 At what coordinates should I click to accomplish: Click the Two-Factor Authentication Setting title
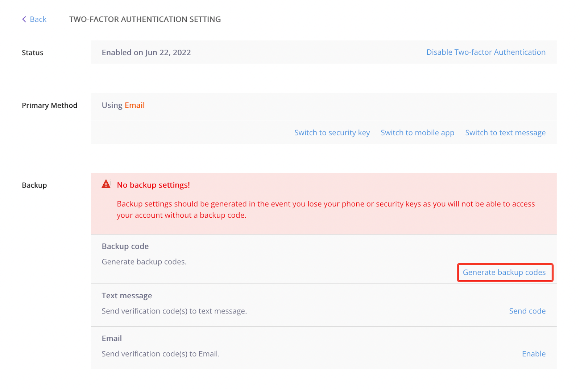[145, 19]
